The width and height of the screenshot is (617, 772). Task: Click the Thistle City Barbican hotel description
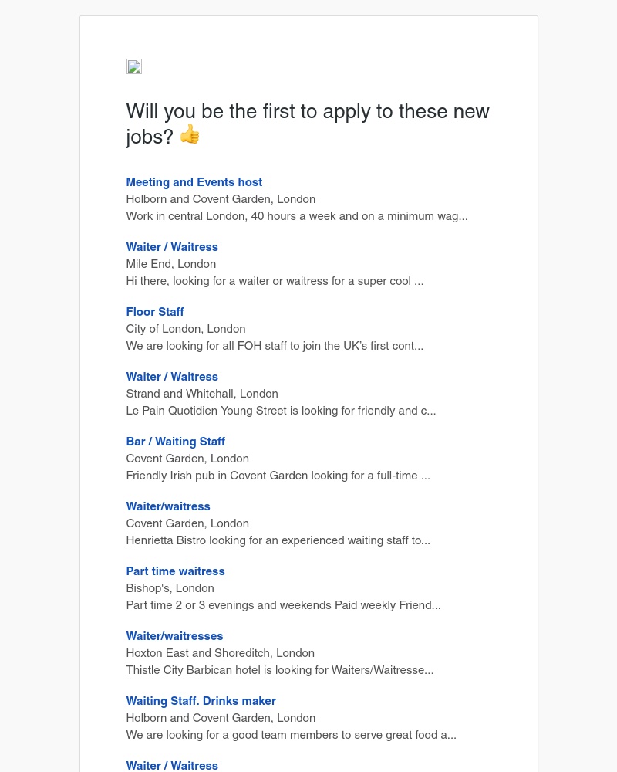(x=280, y=670)
